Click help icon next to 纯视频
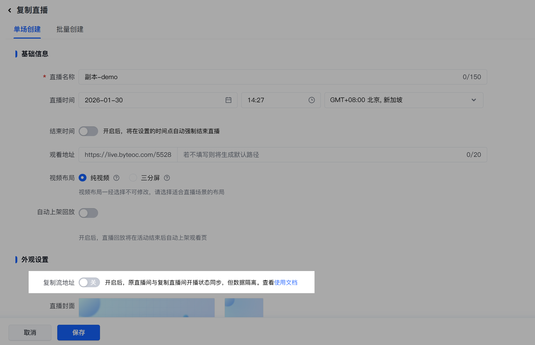 (116, 178)
